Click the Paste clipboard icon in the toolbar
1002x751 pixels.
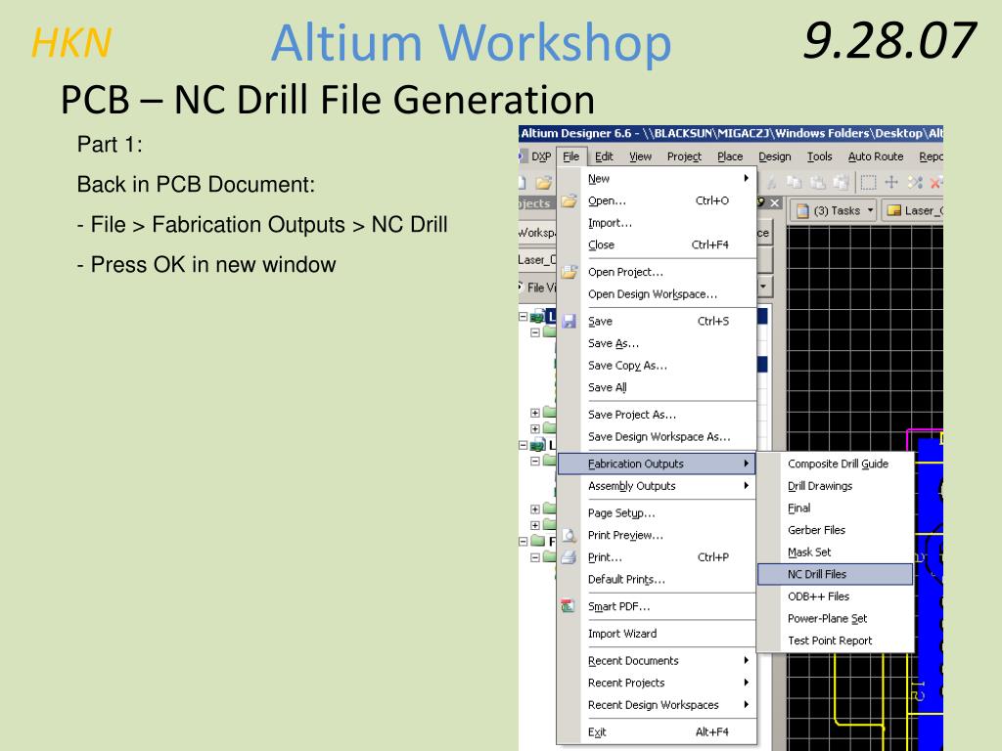click(818, 183)
